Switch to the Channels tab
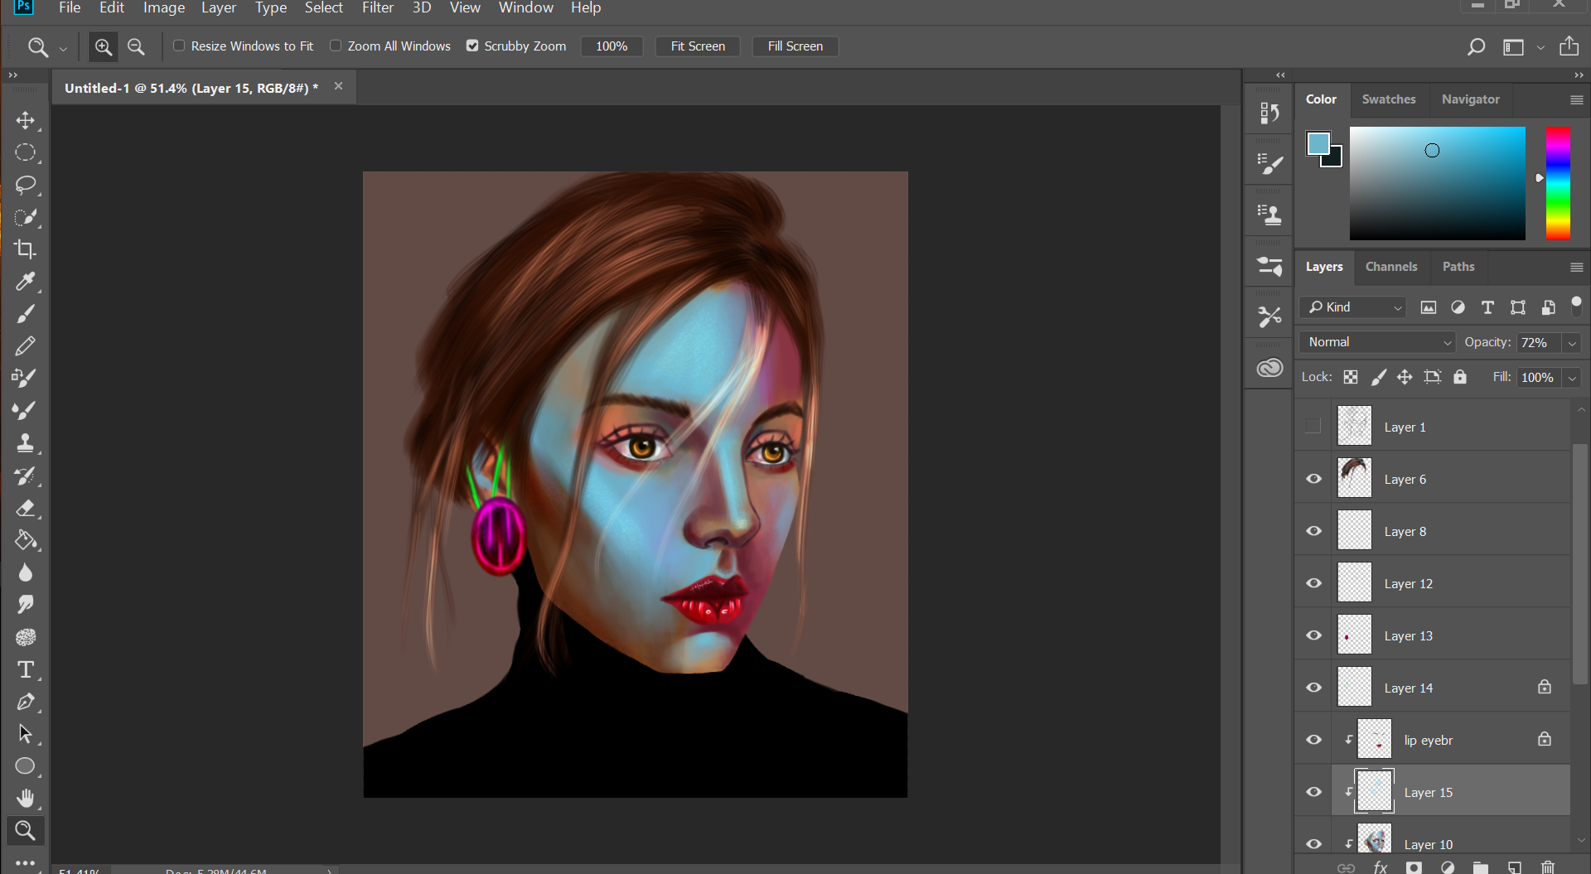This screenshot has height=874, width=1591. 1391,267
